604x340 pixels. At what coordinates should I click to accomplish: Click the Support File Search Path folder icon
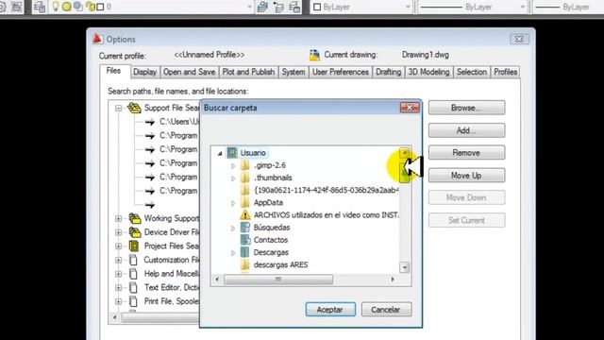pyautogui.click(x=134, y=108)
